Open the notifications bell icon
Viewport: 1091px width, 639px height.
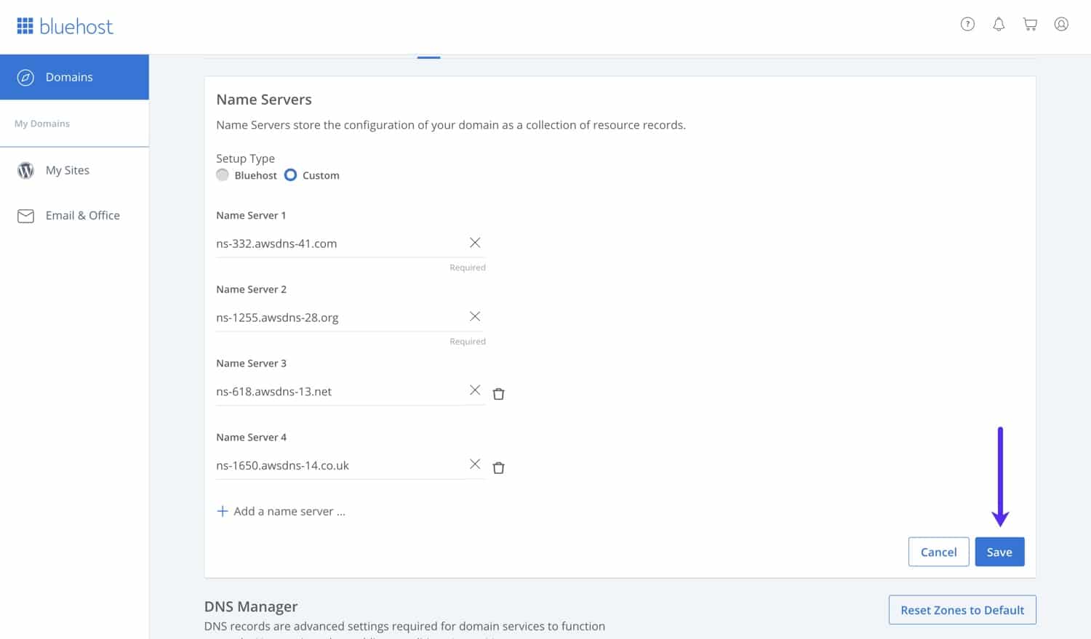click(x=999, y=24)
